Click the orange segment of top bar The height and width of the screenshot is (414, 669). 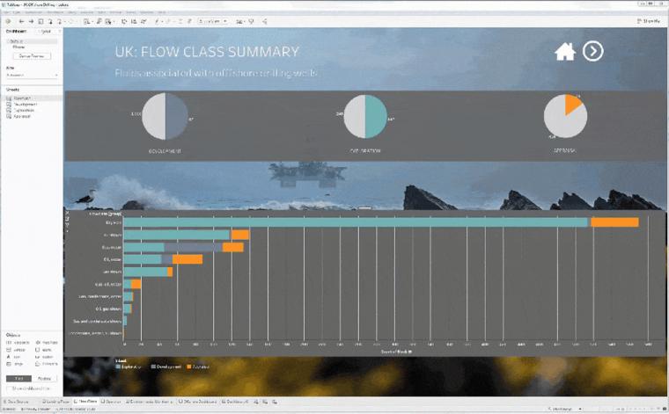[614, 222]
